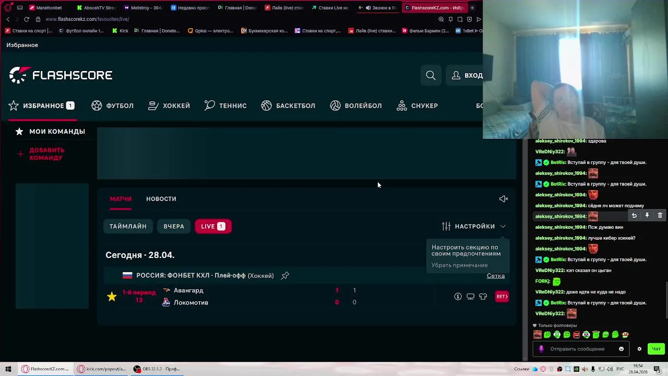Click volume speaker in system tray

[610, 369]
